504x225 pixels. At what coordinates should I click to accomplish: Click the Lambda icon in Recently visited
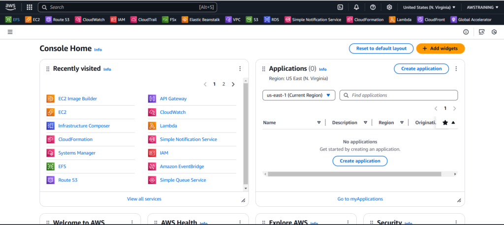point(152,126)
